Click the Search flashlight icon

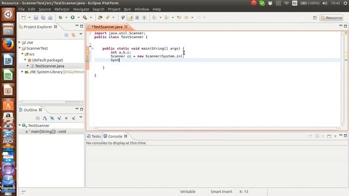[x=108, y=17]
